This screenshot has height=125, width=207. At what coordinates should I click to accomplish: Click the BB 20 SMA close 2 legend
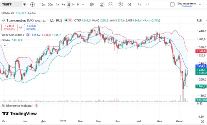[13, 35]
